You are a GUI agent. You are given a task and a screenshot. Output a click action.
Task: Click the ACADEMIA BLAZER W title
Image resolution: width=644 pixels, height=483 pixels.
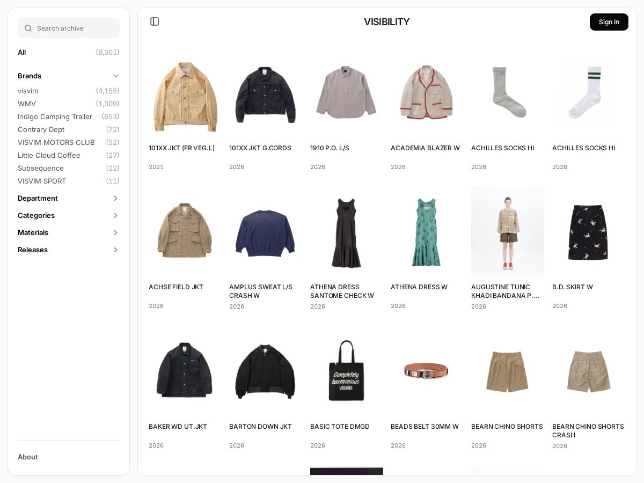pos(425,148)
